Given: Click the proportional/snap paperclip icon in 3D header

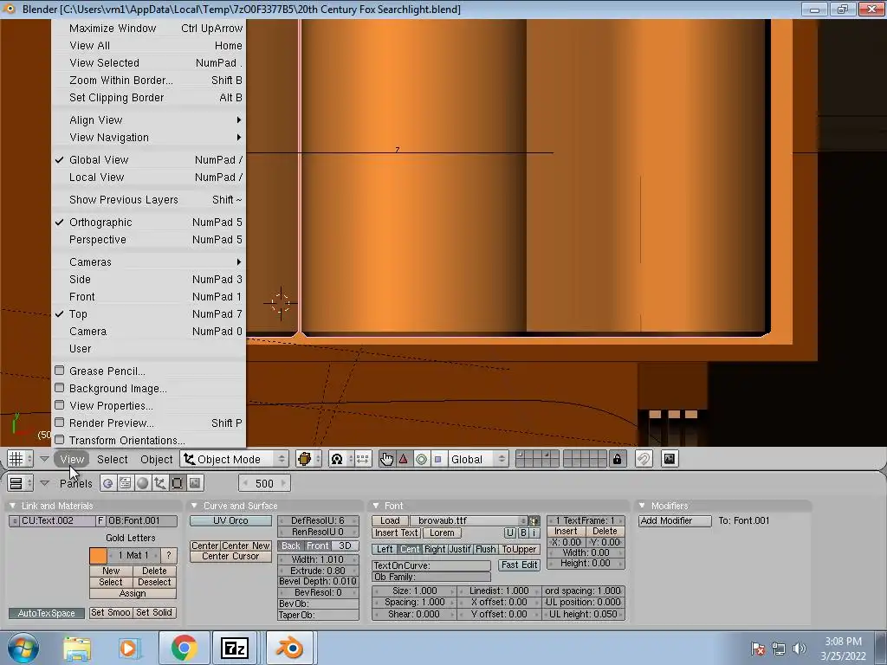Looking at the screenshot, I should (644, 459).
